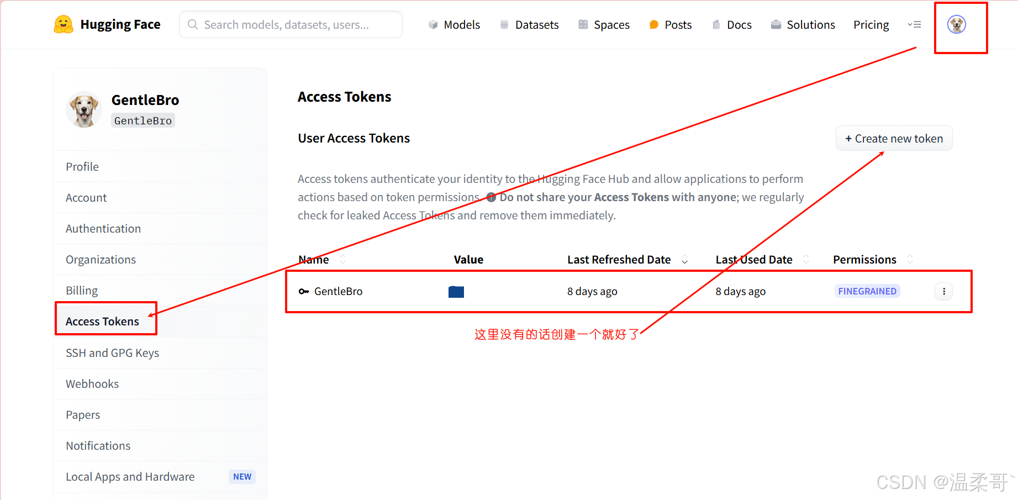Viewport: 1018px width, 500px height.
Task: Click the Hugging Face brand name
Action: coord(120,24)
